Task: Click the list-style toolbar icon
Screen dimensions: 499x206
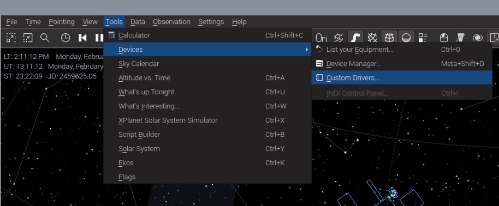Action: 423,38
